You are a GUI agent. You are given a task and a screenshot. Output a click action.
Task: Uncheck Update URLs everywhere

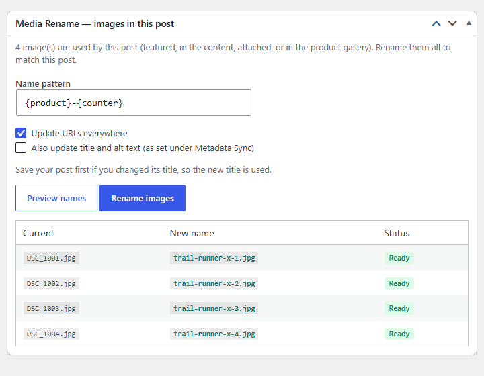point(21,133)
